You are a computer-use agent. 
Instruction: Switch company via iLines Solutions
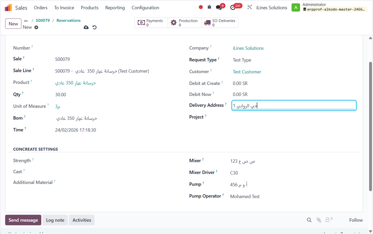(272, 7)
